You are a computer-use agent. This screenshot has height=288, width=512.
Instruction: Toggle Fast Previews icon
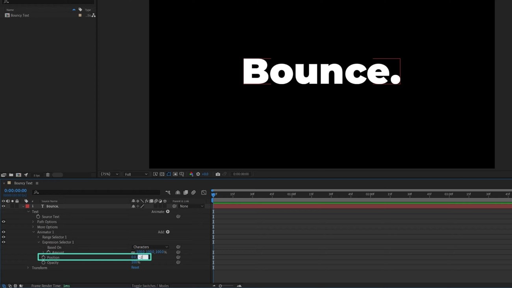tap(156, 174)
